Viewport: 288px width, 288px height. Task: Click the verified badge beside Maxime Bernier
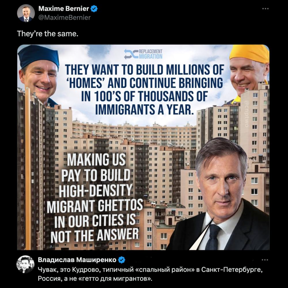point(94,9)
